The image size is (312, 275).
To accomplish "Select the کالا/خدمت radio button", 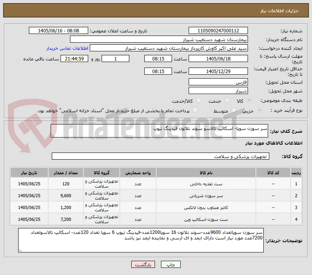I will pos(199,100).
